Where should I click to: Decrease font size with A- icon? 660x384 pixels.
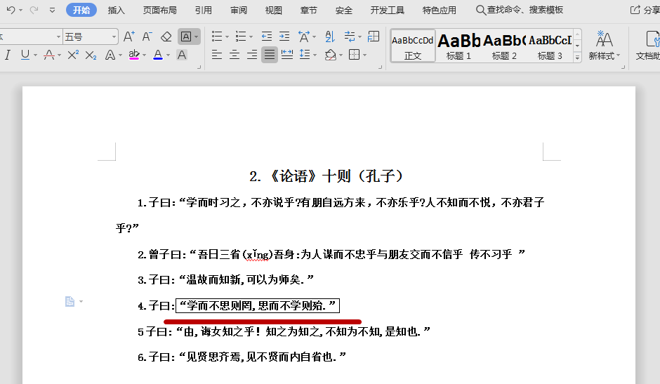tap(147, 37)
